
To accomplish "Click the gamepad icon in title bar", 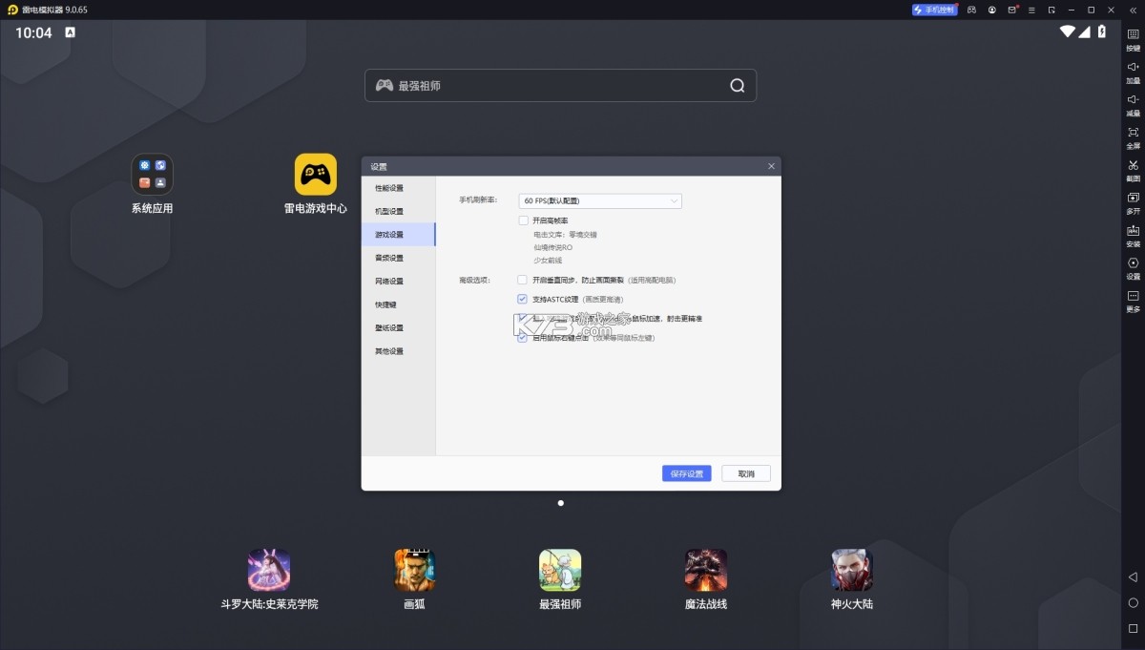I will tap(971, 10).
